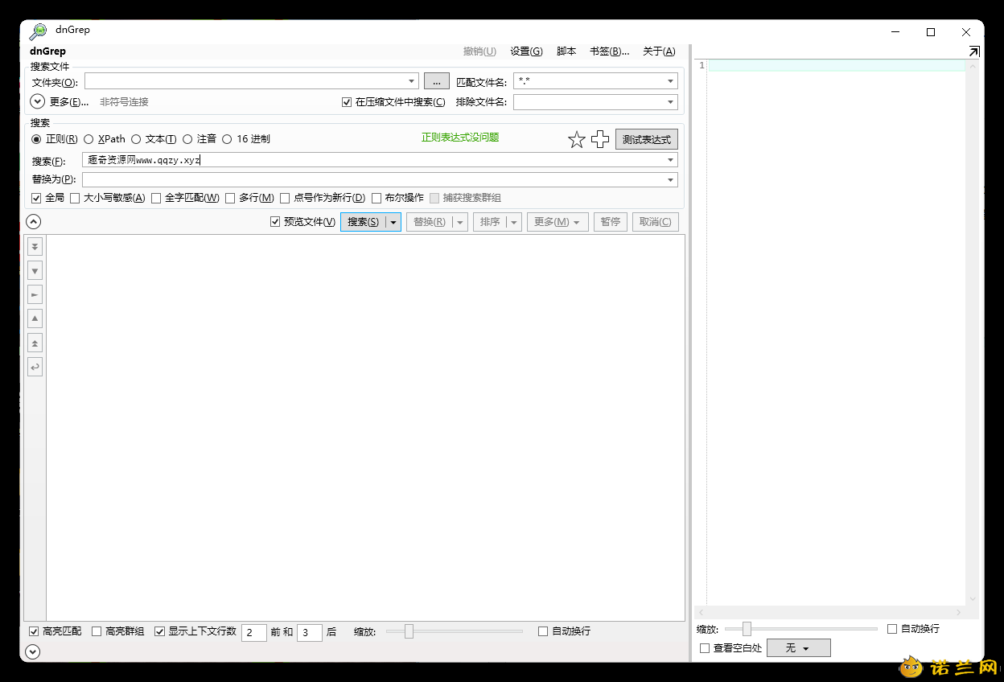Click the 替换(R) button

429,222
